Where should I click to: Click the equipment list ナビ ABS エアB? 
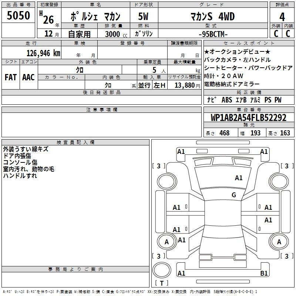point(244,100)
